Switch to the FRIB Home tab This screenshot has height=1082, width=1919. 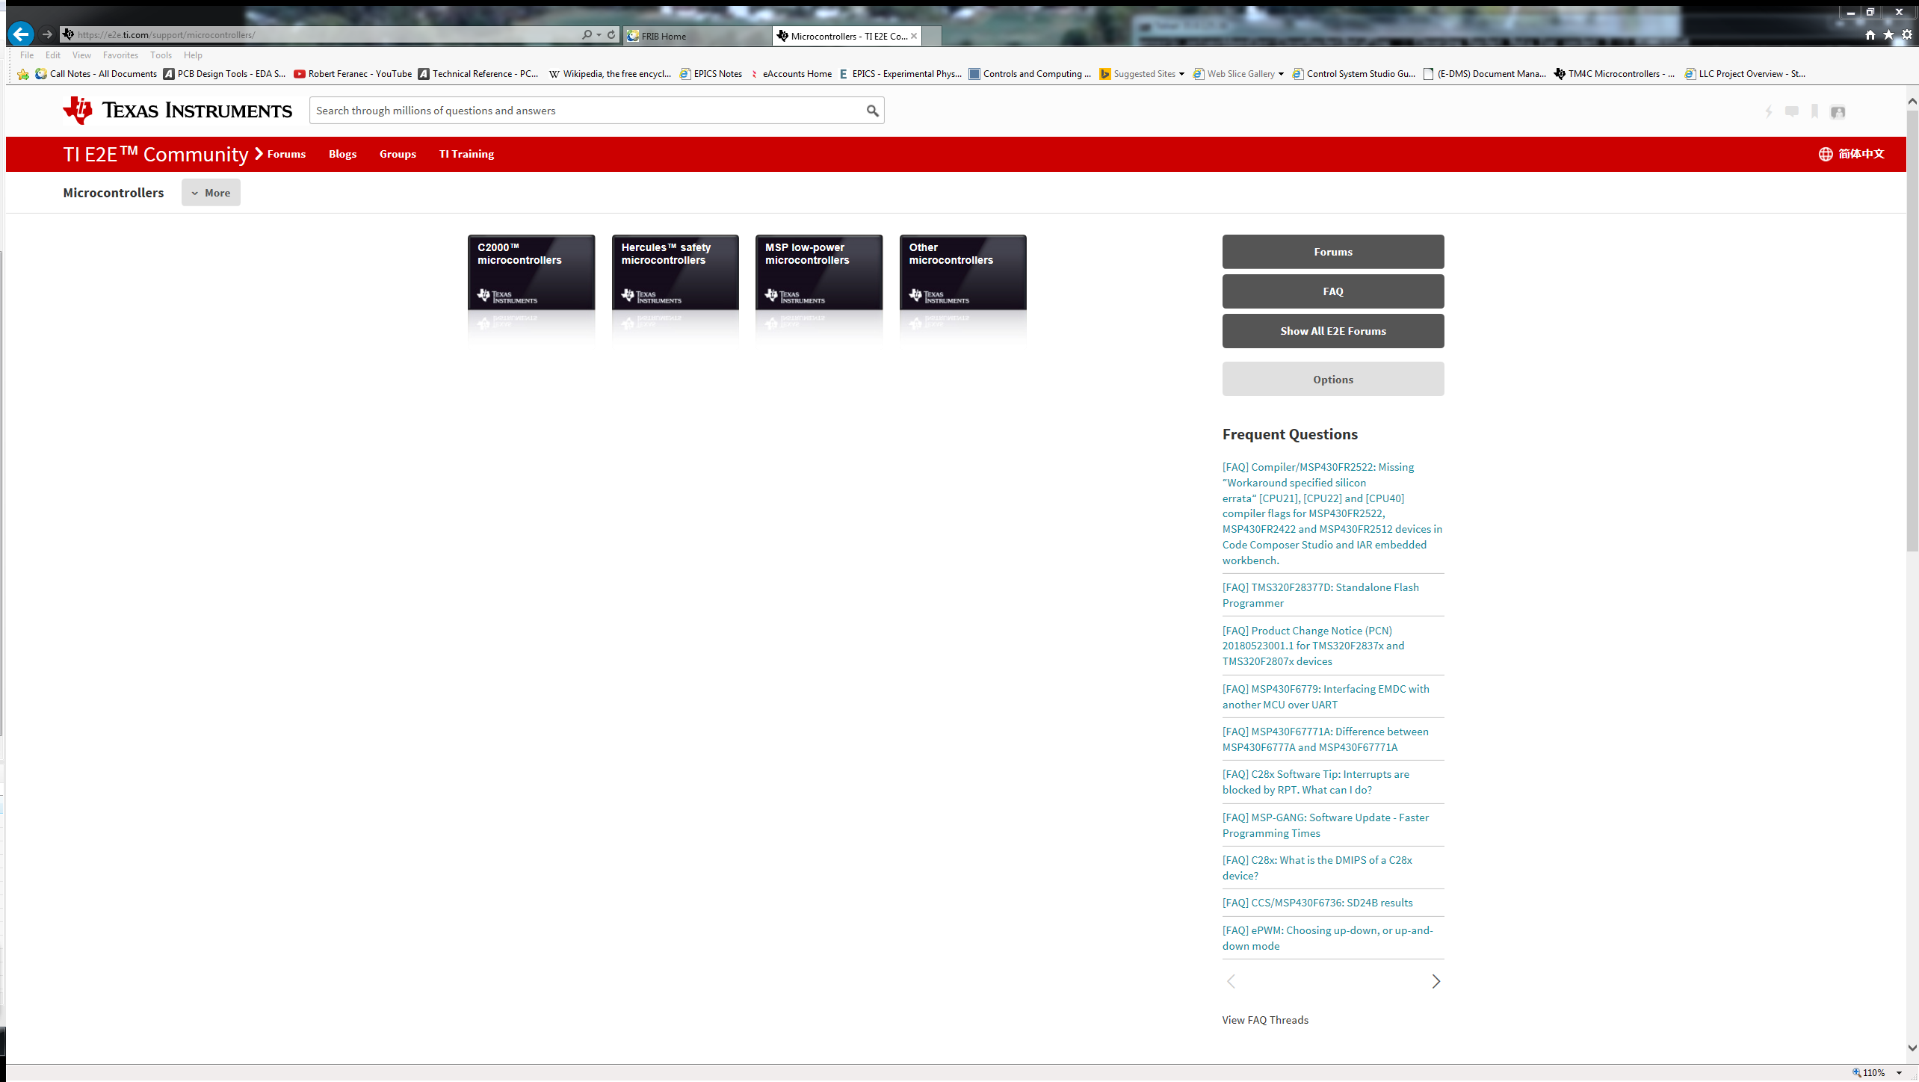click(x=696, y=36)
